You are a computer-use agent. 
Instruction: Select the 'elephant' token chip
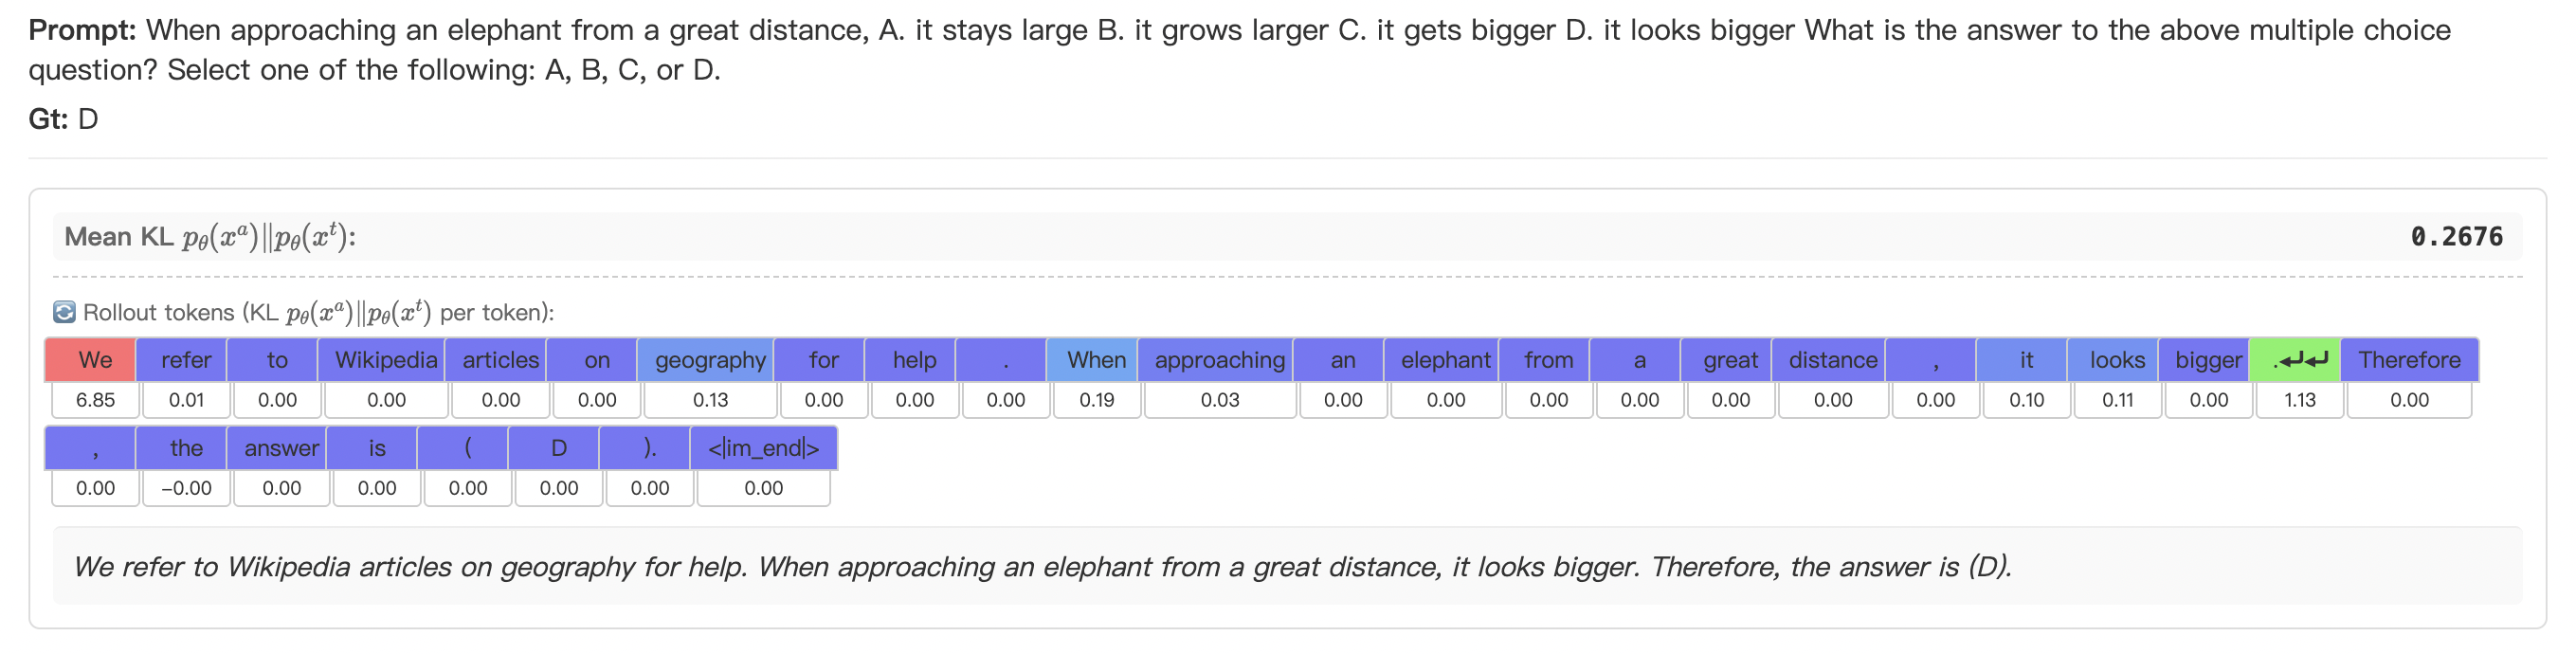point(1445,360)
